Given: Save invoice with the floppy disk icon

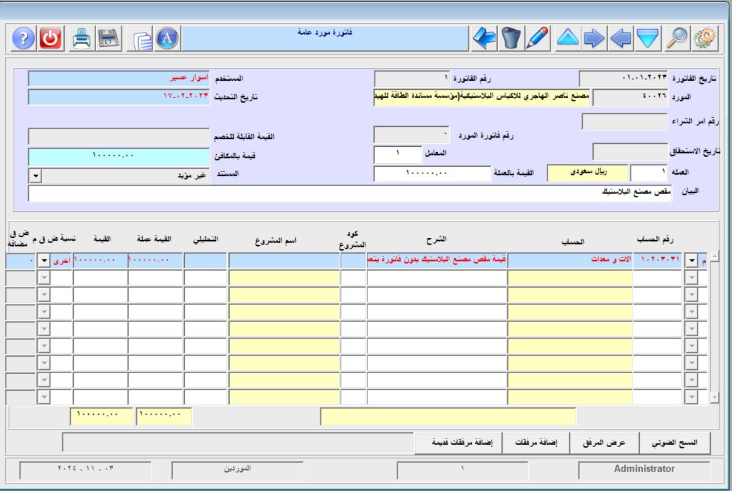Looking at the screenshot, I should (x=108, y=39).
